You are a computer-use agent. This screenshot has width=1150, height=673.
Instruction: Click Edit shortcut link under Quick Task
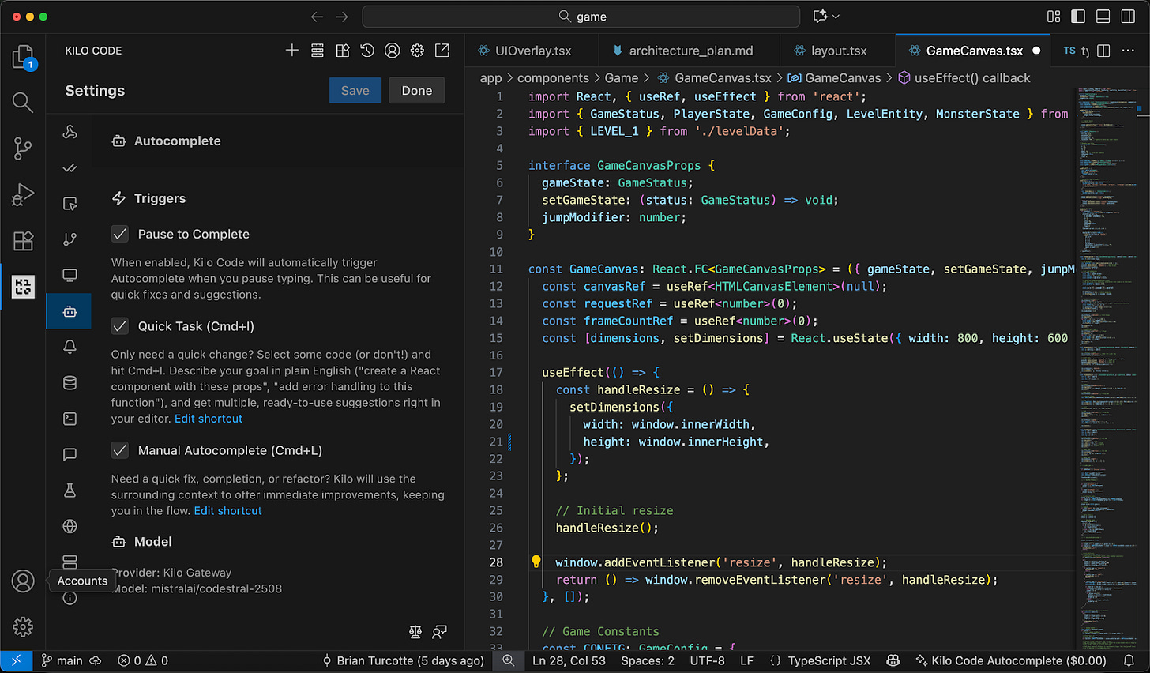[x=209, y=419]
